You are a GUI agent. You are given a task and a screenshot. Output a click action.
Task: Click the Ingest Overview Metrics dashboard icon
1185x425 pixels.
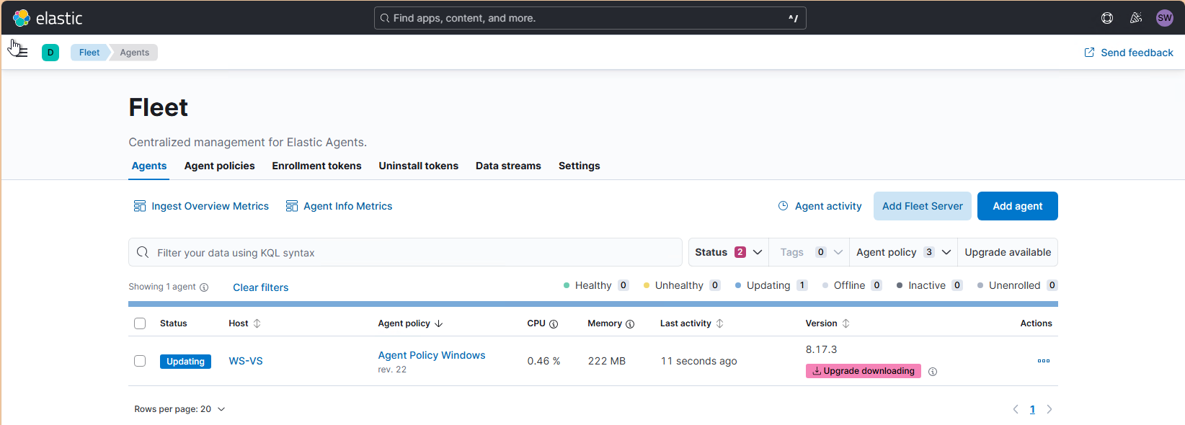(140, 206)
